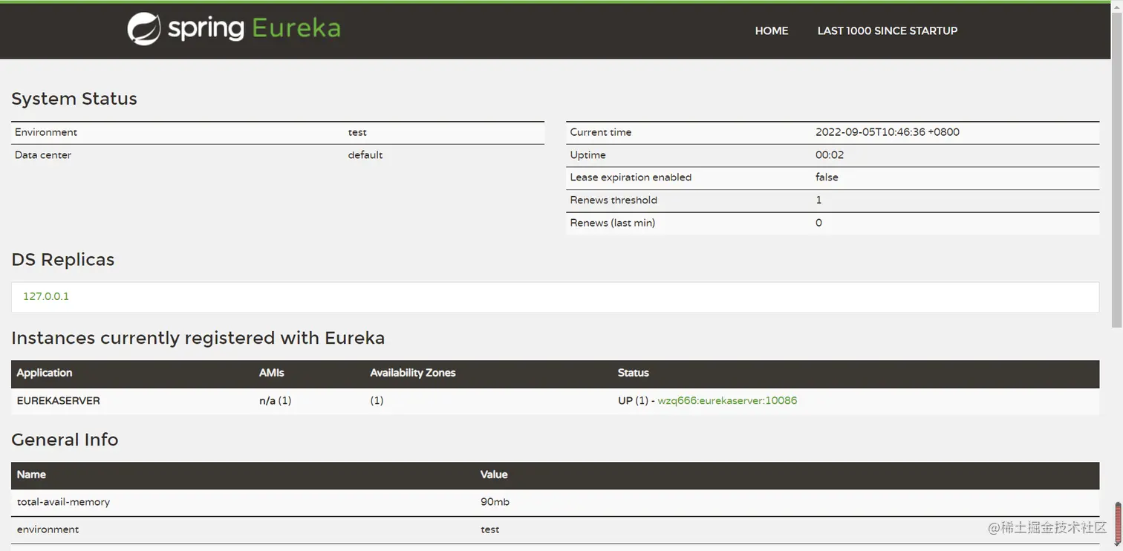Click the Renews threshold label
The height and width of the screenshot is (551, 1123).
tap(613, 200)
